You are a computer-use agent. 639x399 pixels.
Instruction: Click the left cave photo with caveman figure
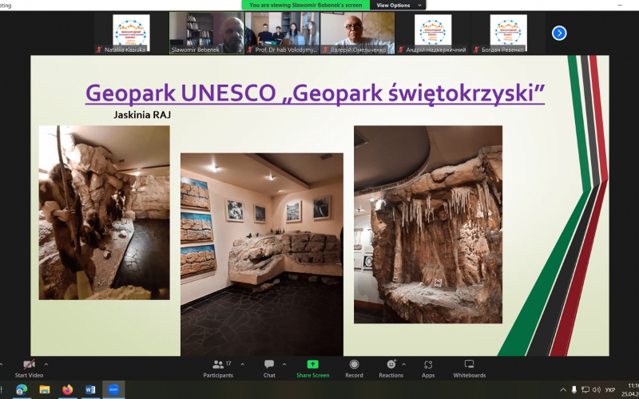coord(105,212)
